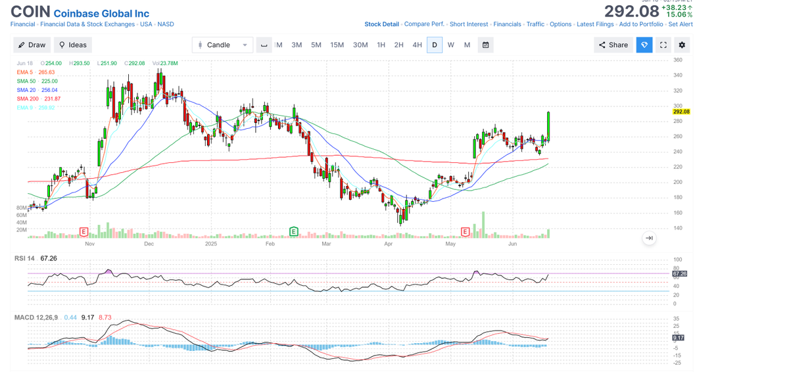This screenshot has width=789, height=372.
Task: Open Stock Detail link
Action: [x=382, y=24]
